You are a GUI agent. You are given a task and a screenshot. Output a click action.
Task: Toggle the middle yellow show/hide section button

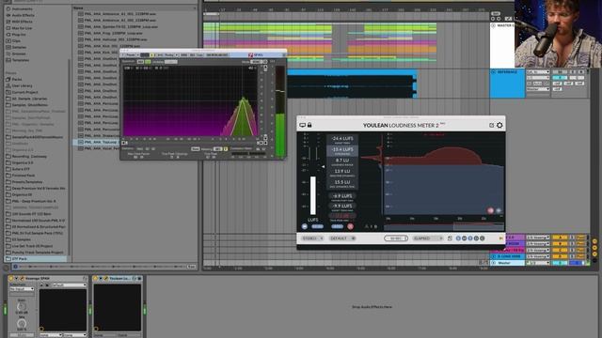point(594,248)
